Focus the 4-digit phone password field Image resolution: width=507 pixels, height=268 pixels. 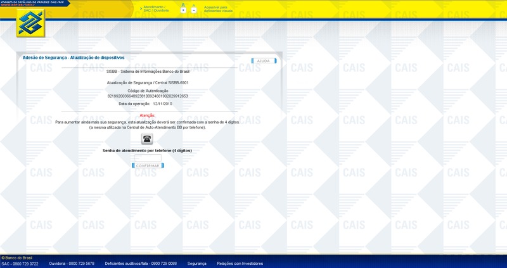pyautogui.click(x=147, y=158)
